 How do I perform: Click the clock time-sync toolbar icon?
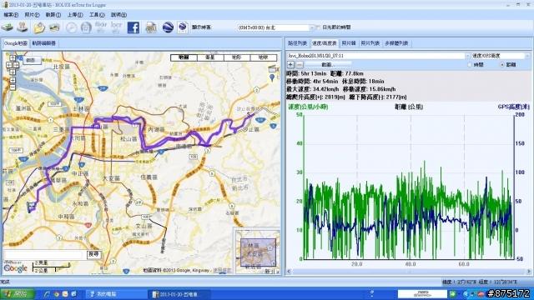71,27
